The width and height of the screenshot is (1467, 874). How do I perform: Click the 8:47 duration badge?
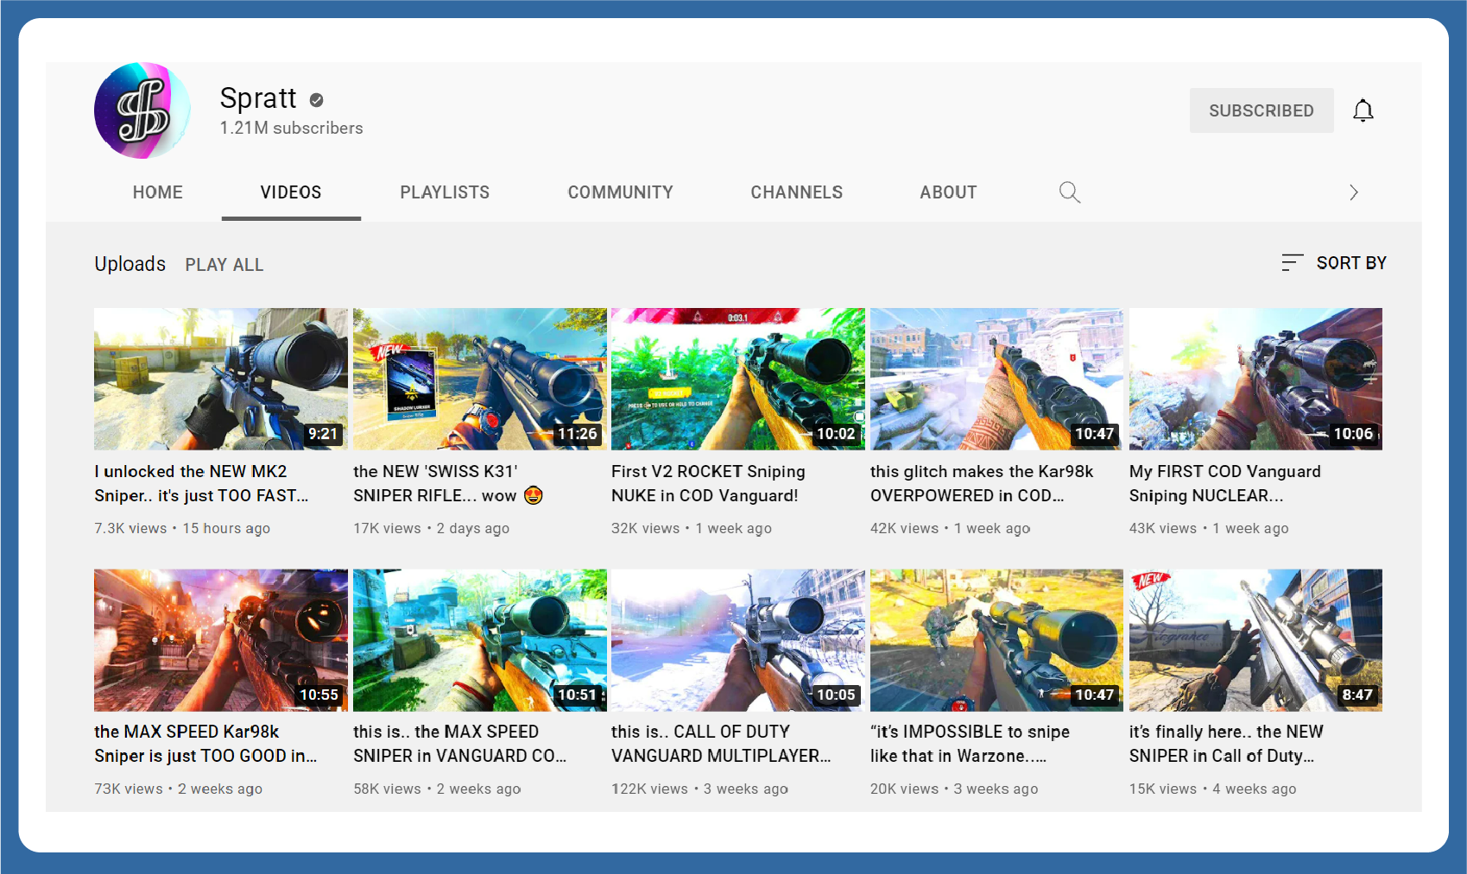[1357, 695]
